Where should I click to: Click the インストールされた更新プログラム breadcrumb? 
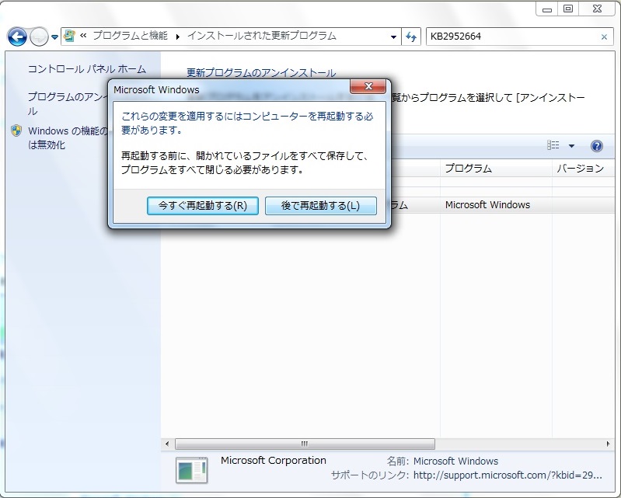click(x=261, y=36)
